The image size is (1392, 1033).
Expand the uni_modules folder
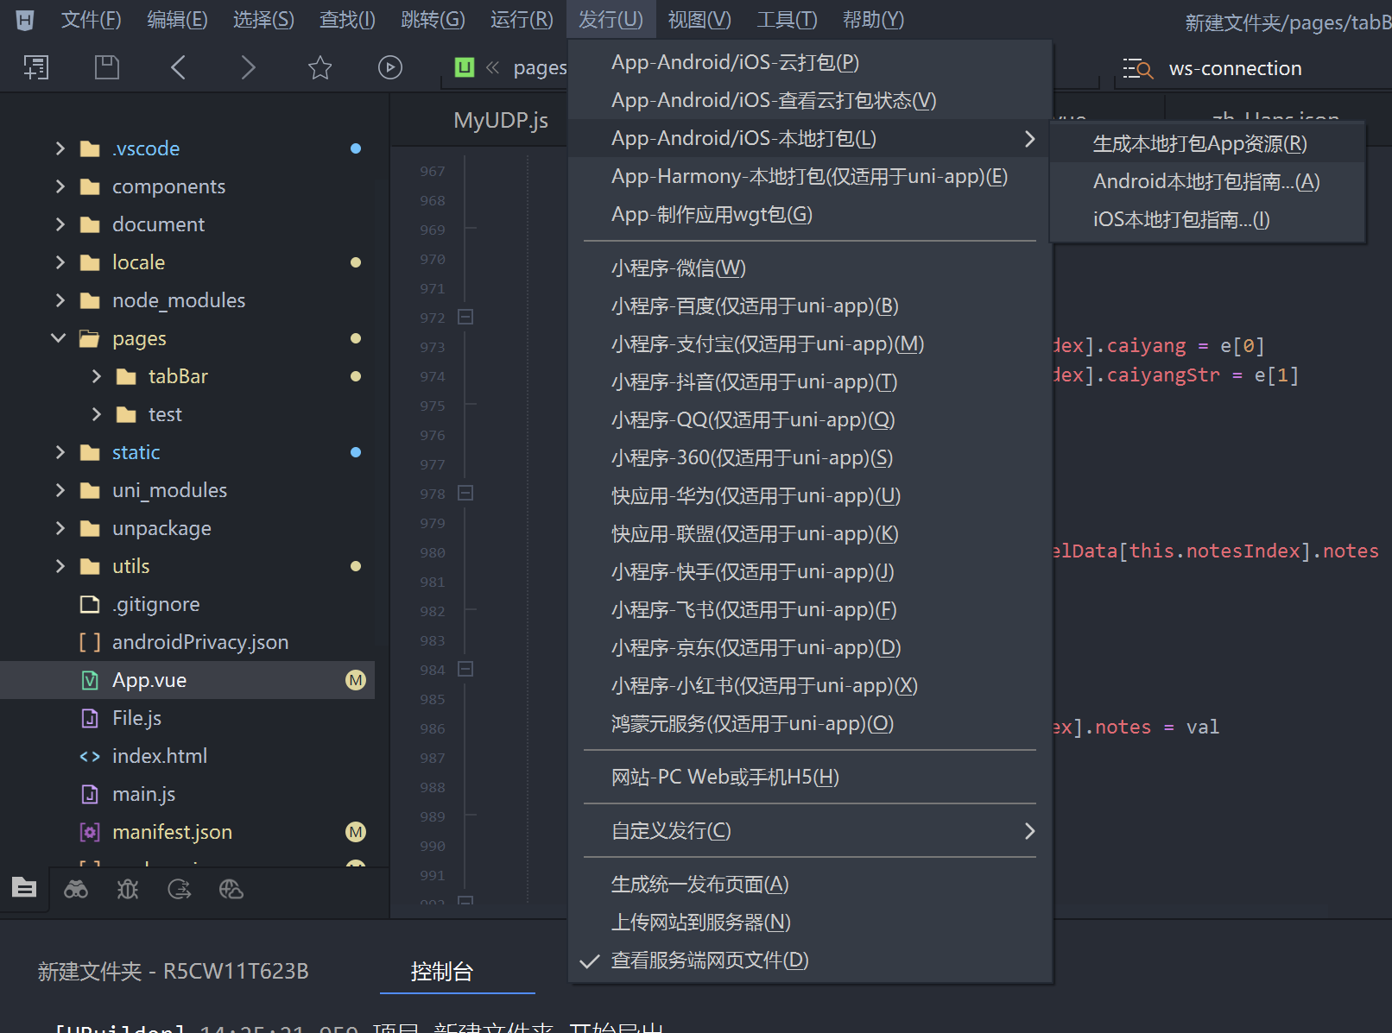60,490
